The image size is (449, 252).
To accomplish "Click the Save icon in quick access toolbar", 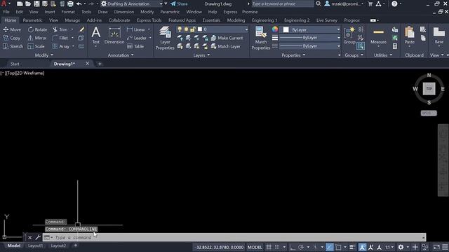I will [x=36, y=4].
